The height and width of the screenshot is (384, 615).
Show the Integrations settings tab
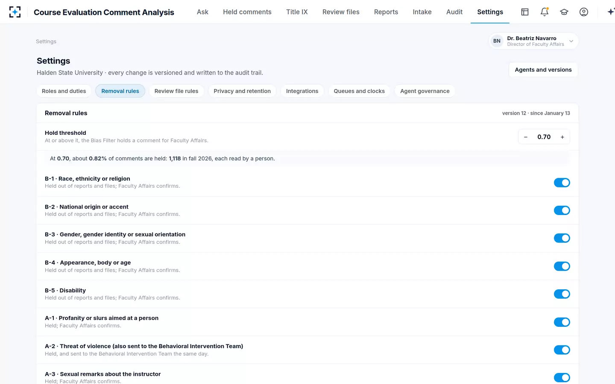tap(302, 91)
